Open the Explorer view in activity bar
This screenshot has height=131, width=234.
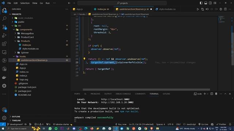[4, 10]
